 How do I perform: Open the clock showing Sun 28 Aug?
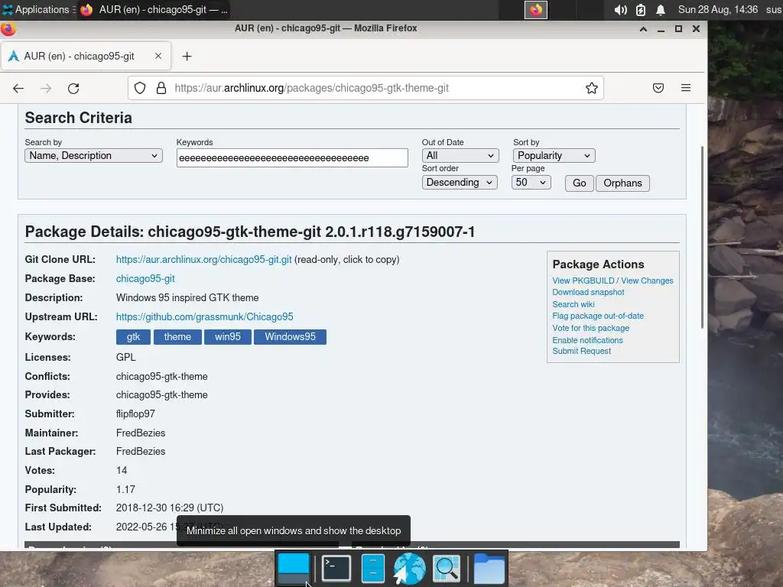tap(717, 9)
